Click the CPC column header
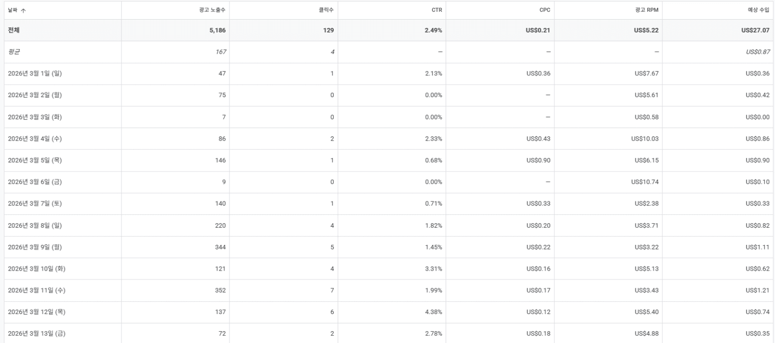Screen dimensions: 775x343 coord(545,10)
